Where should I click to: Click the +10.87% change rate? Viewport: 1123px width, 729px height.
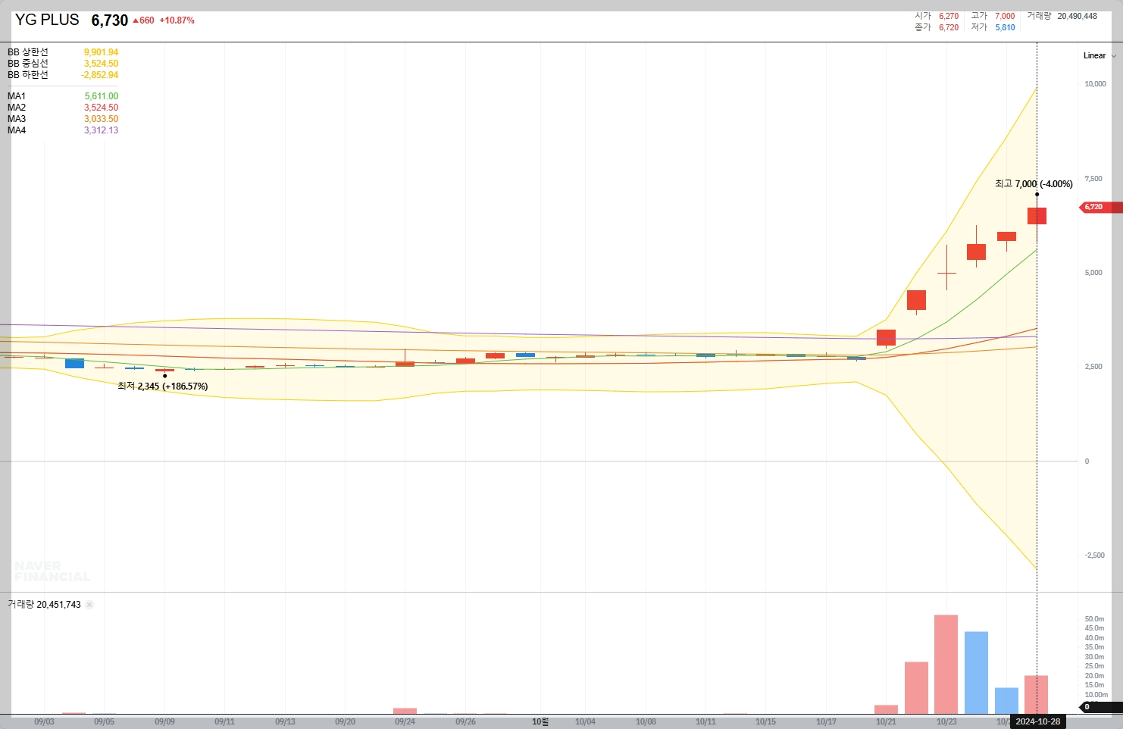pos(177,20)
